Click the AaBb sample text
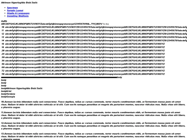The width and height of the screenshot is (187, 140). tap(4, 21)
